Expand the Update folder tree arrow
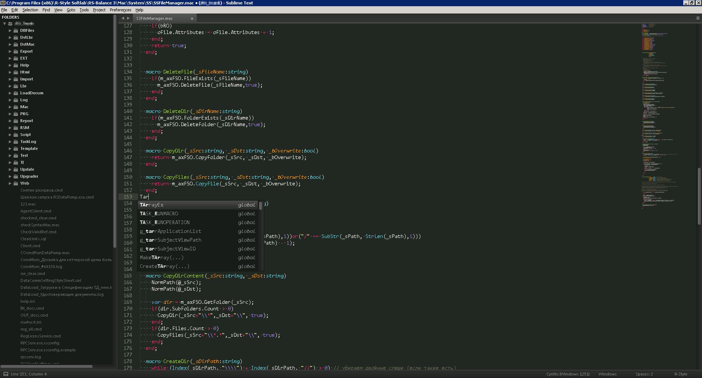Image resolution: width=702 pixels, height=378 pixels. pyautogui.click(x=10, y=170)
